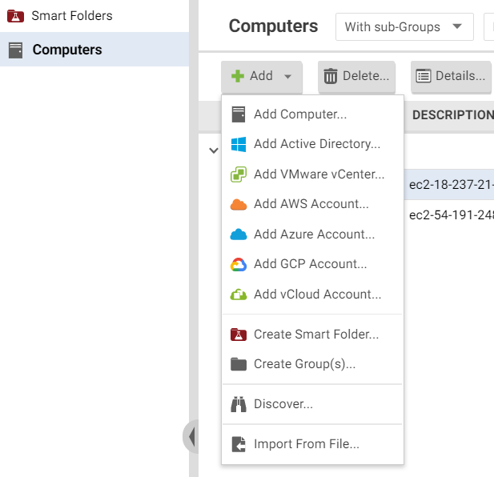The image size is (494, 477).
Task: Click the Smart Folders flask icon
Action: (x=15, y=16)
